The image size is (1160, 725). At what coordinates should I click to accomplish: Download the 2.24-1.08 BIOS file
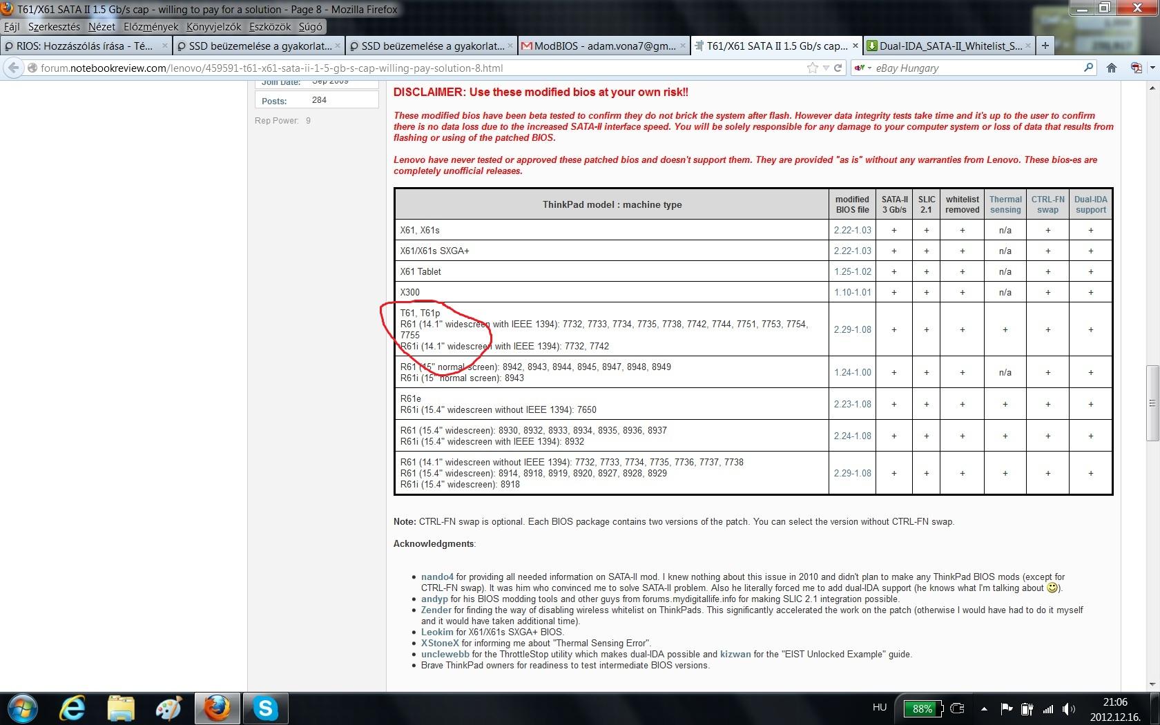[x=852, y=436]
